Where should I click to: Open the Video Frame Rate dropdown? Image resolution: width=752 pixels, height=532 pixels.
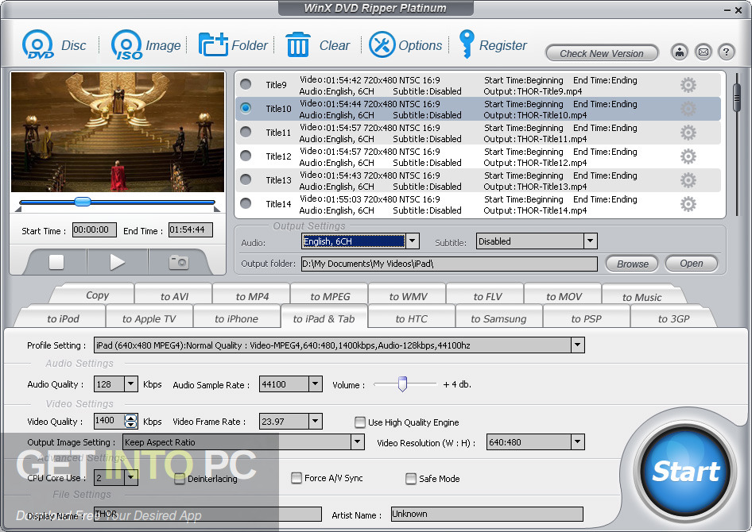click(315, 422)
